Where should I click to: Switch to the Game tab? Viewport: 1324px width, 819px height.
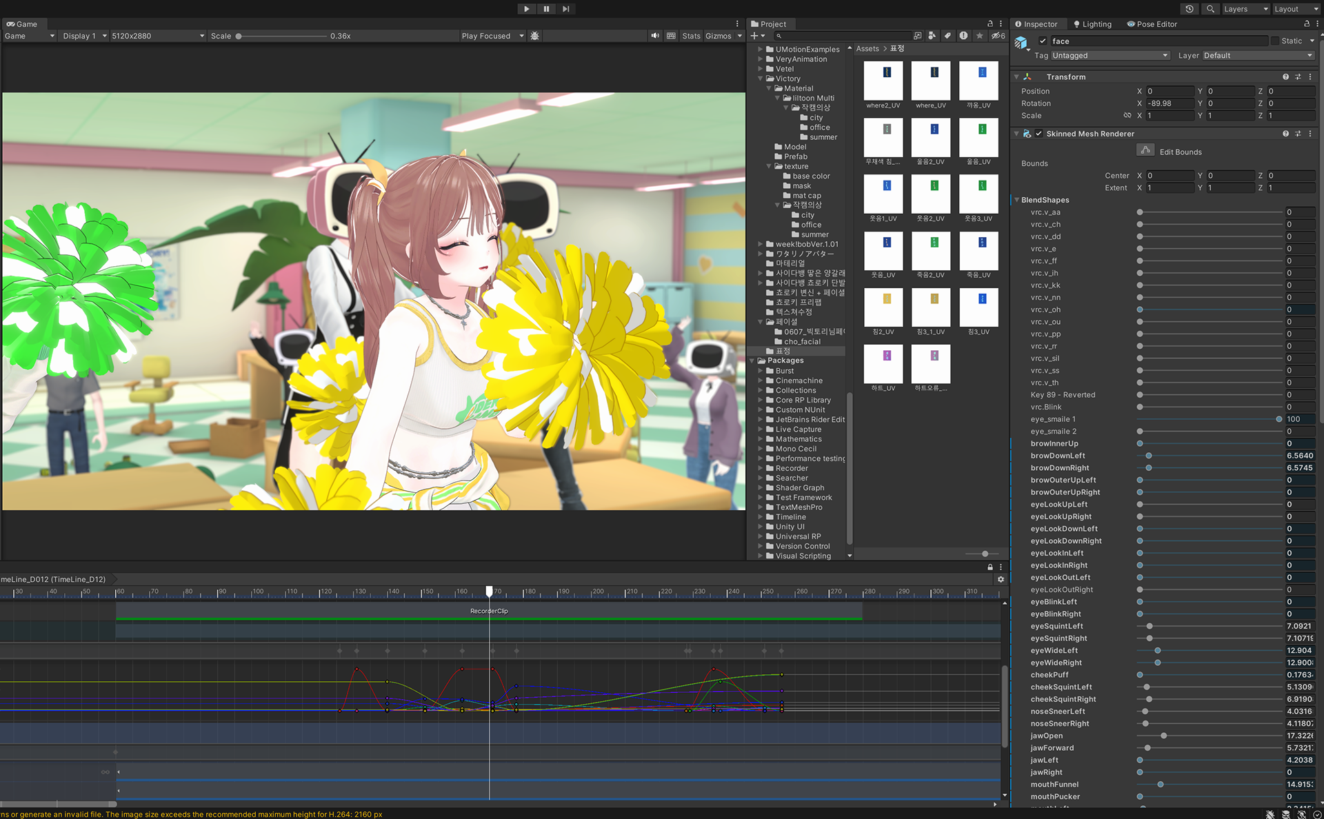coord(22,24)
